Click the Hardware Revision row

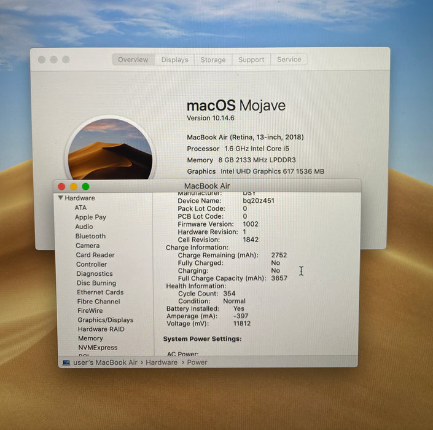(x=212, y=232)
